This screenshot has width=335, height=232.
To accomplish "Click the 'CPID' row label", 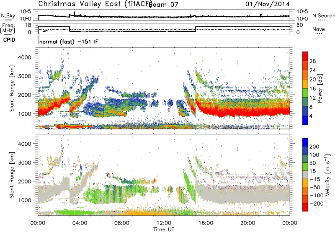I will coord(9,40).
